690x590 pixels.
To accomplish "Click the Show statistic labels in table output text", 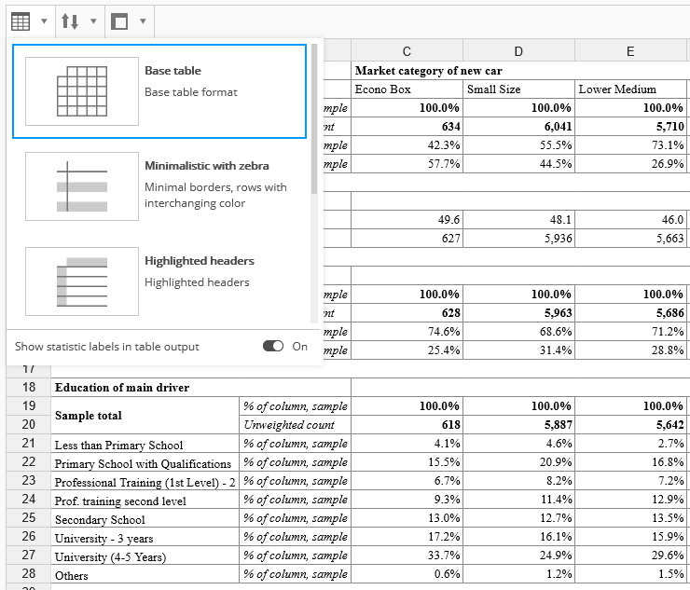I will [107, 347].
